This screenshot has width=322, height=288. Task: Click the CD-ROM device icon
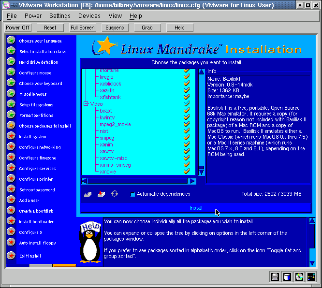click(299, 277)
